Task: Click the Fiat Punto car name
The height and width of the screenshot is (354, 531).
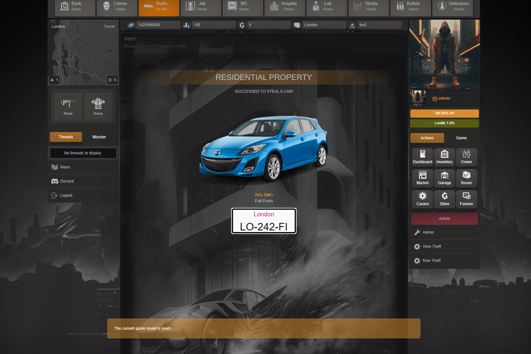Action: tap(264, 201)
